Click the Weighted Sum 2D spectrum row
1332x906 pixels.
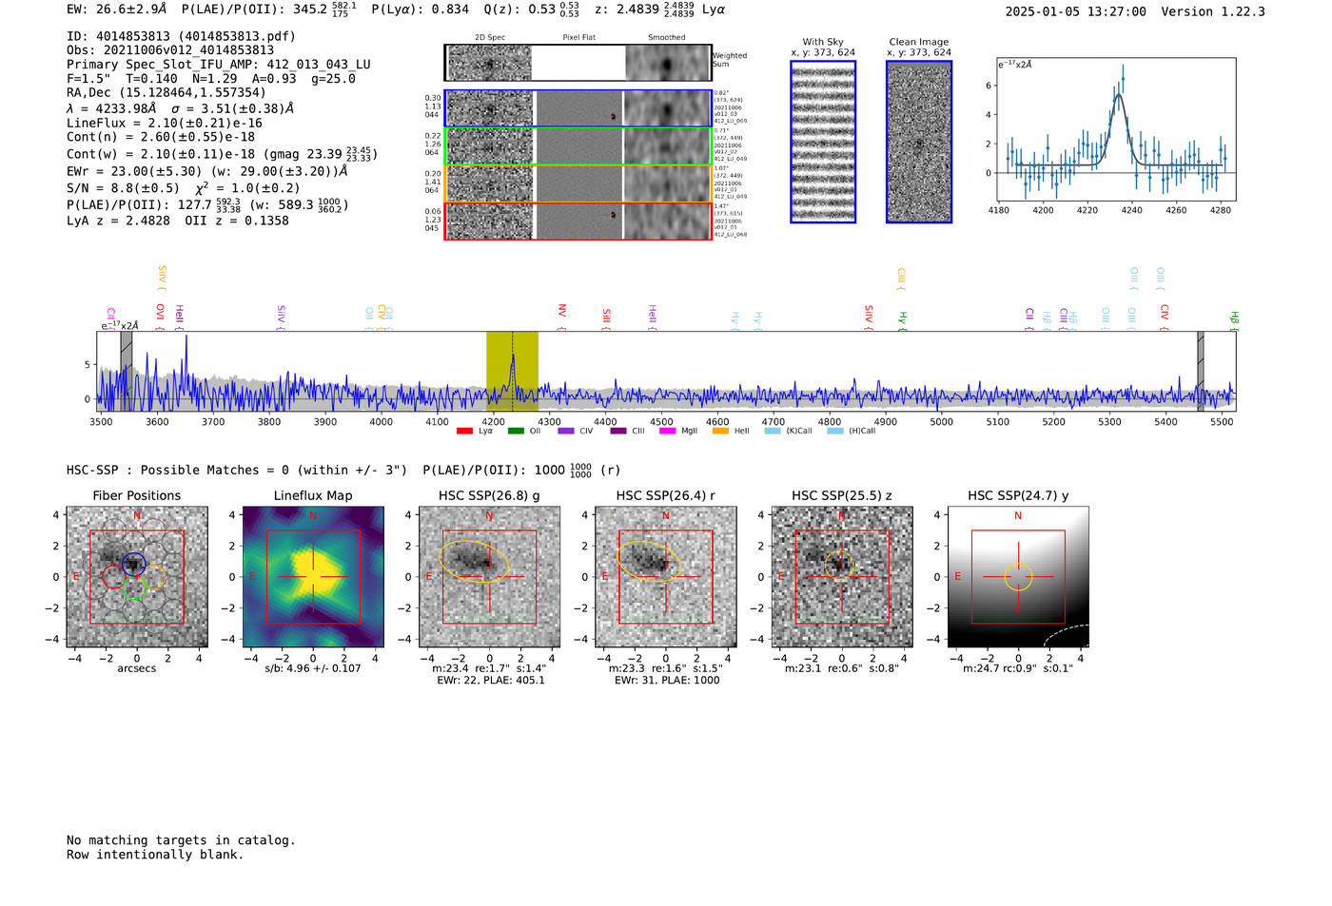point(578,63)
